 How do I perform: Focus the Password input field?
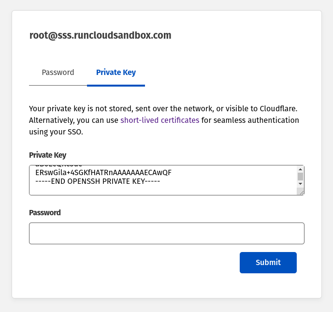[166, 233]
